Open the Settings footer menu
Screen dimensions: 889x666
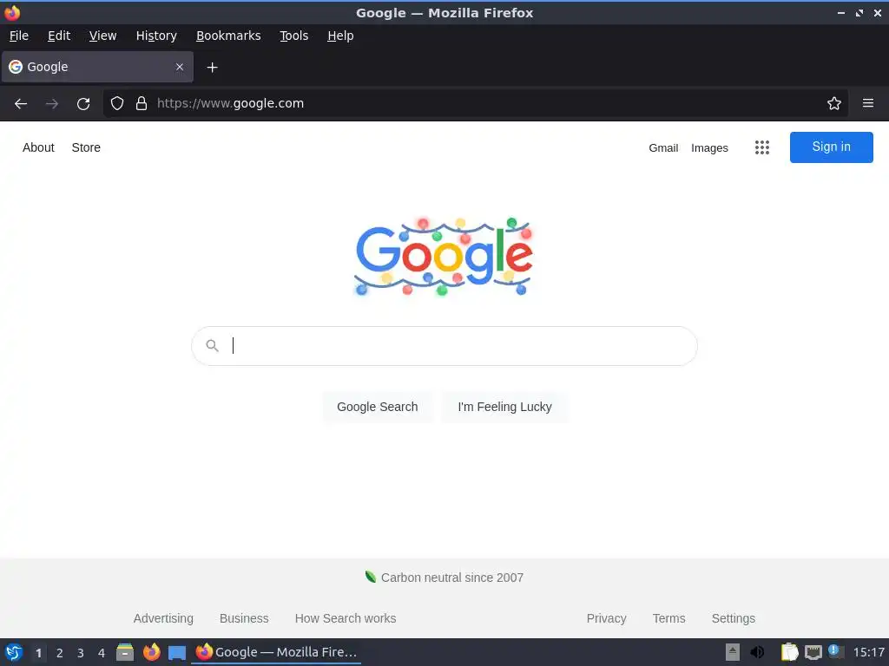click(733, 618)
